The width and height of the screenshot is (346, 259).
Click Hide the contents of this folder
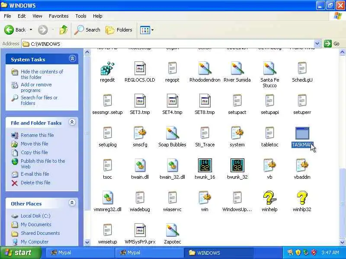(x=42, y=74)
